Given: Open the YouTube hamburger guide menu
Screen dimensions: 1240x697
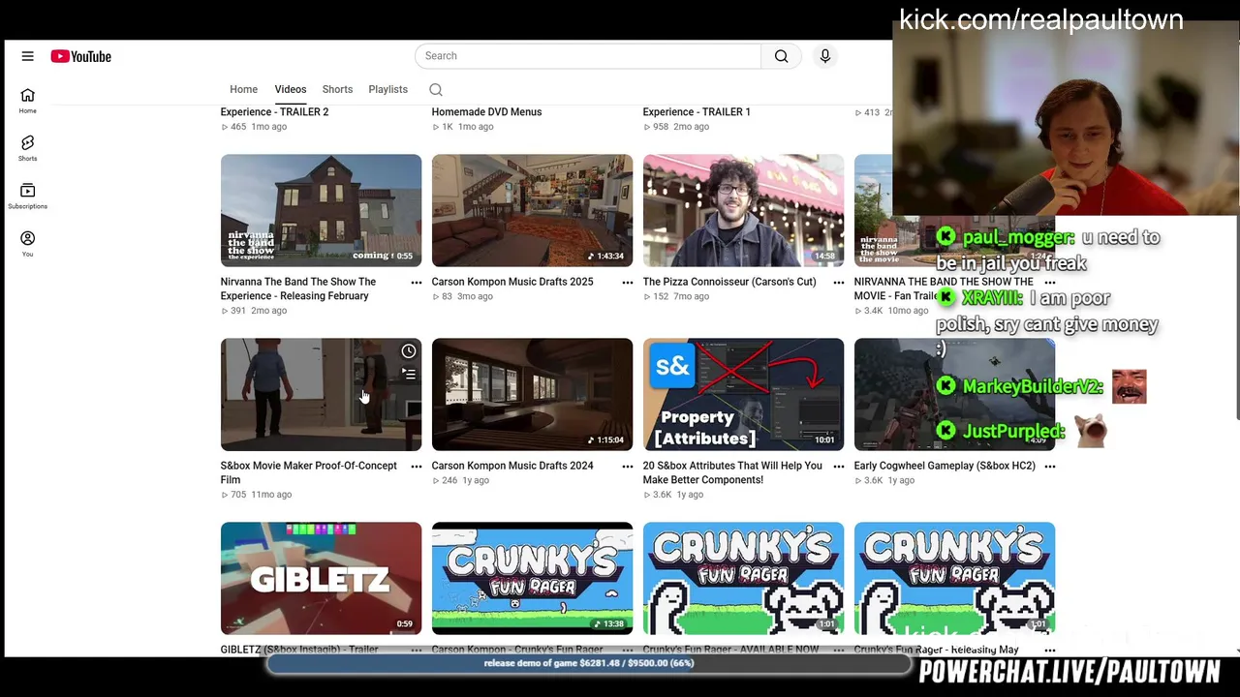Looking at the screenshot, I should click(x=27, y=56).
